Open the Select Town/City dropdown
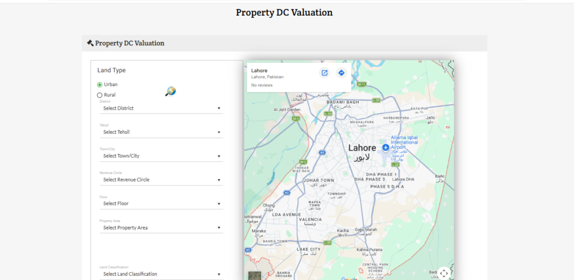 pyautogui.click(x=161, y=156)
